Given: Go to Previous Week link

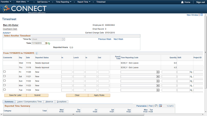Looking at the screenshot, I should [105, 39].
